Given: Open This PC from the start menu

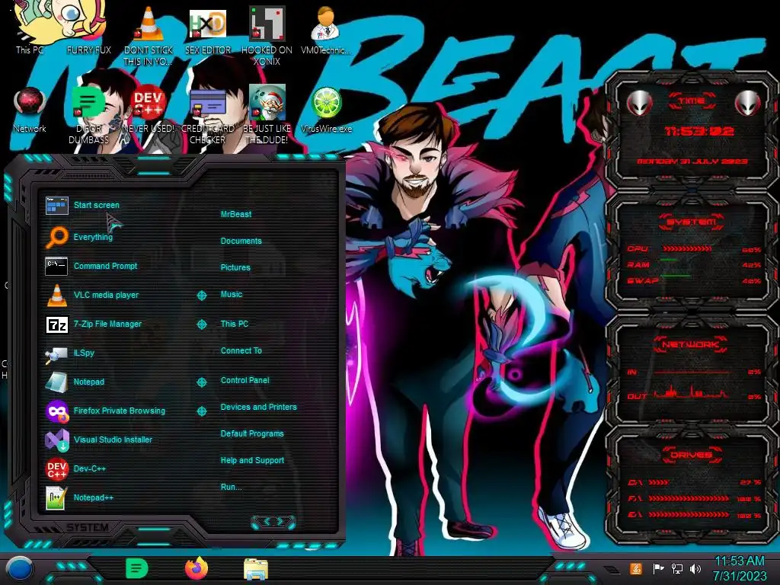Looking at the screenshot, I should click(235, 324).
